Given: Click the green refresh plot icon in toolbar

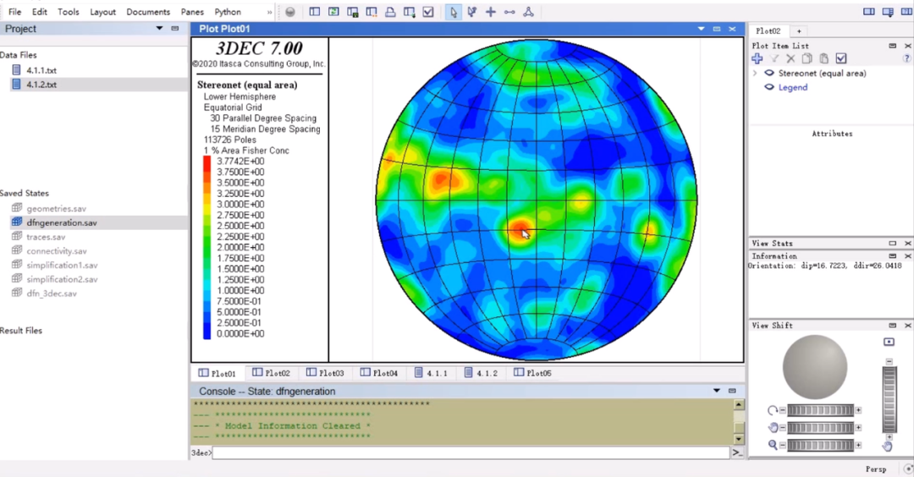Looking at the screenshot, I should click(x=333, y=12).
